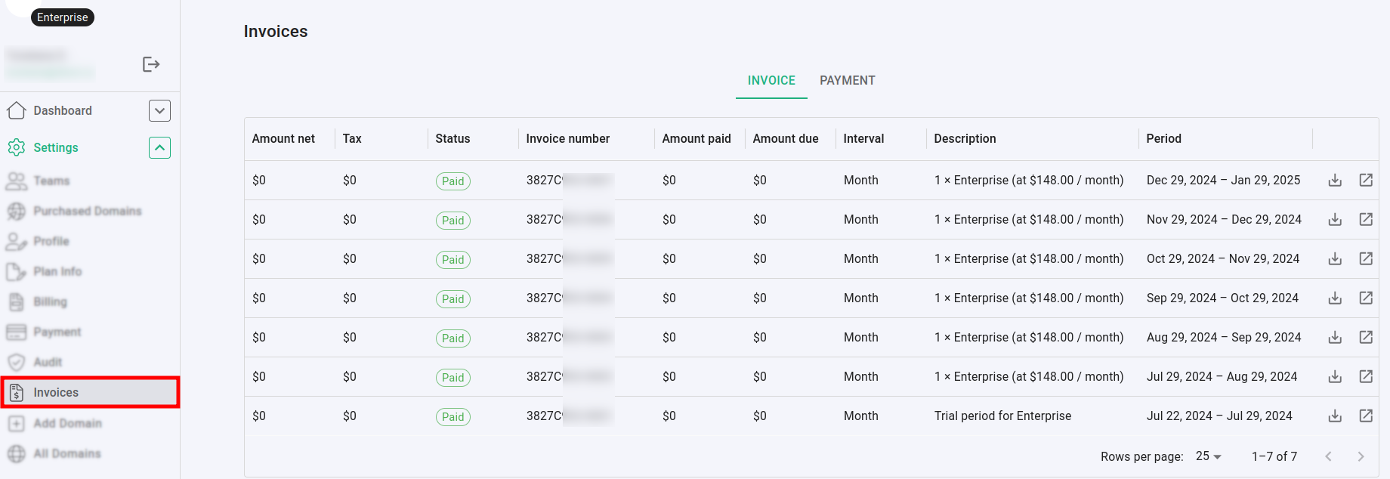The height and width of the screenshot is (479, 1390).
Task: Sort by the Period column header
Action: pyautogui.click(x=1163, y=139)
